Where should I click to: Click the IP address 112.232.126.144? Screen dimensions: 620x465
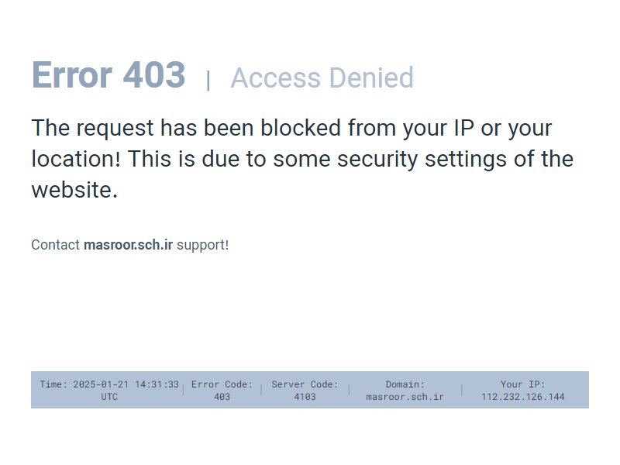point(522,397)
